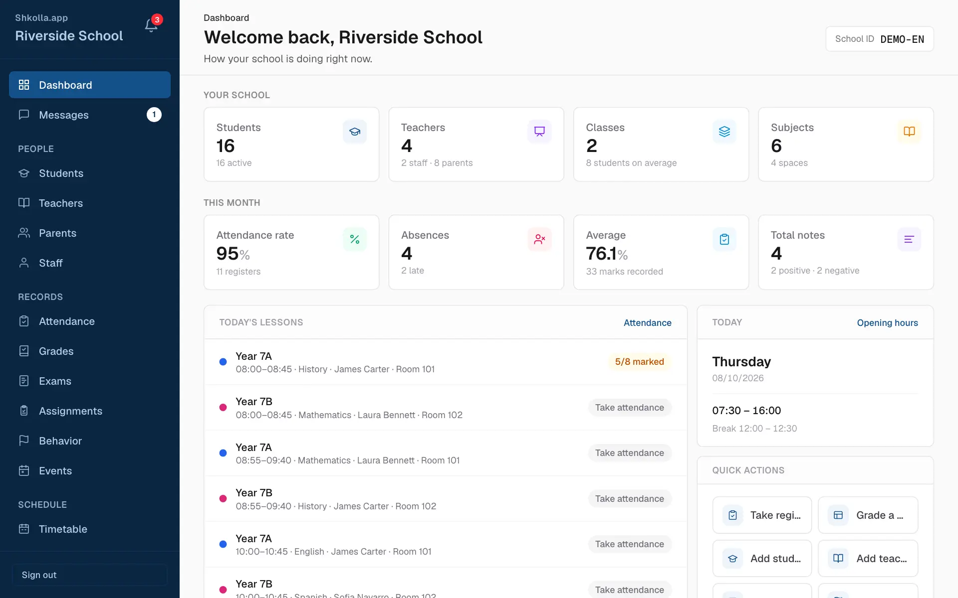The image size is (958, 598).
Task: Open Messages in the sidebar
Action: pyautogui.click(x=90, y=115)
